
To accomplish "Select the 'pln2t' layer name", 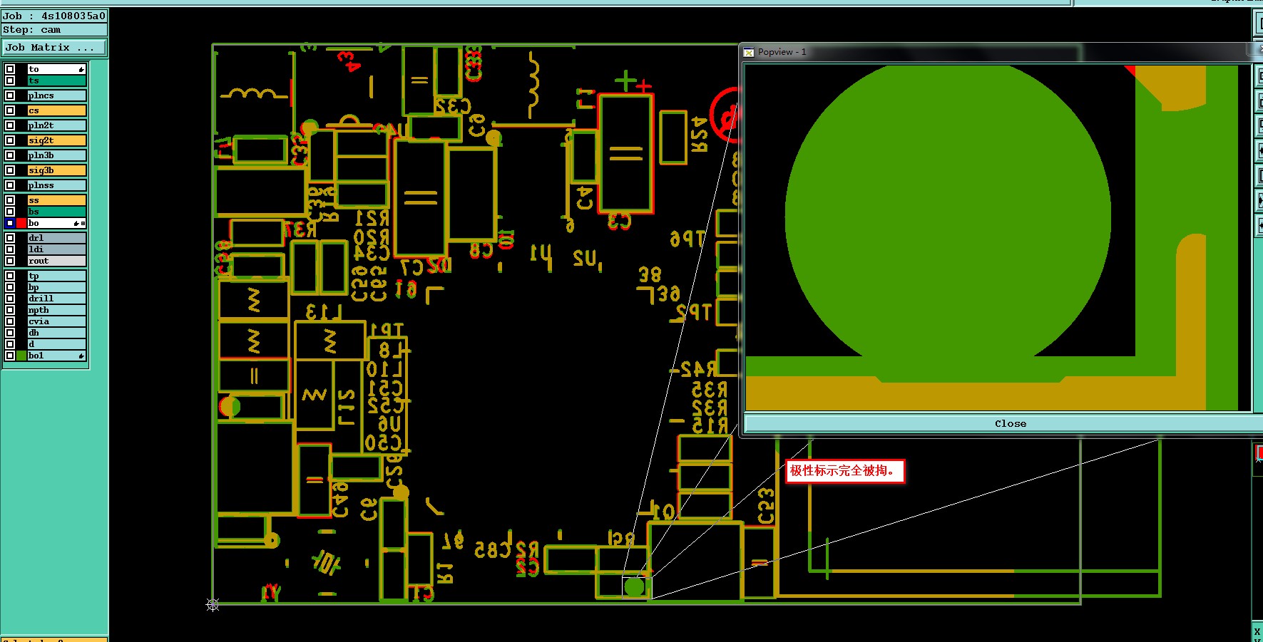I will pyautogui.click(x=56, y=125).
